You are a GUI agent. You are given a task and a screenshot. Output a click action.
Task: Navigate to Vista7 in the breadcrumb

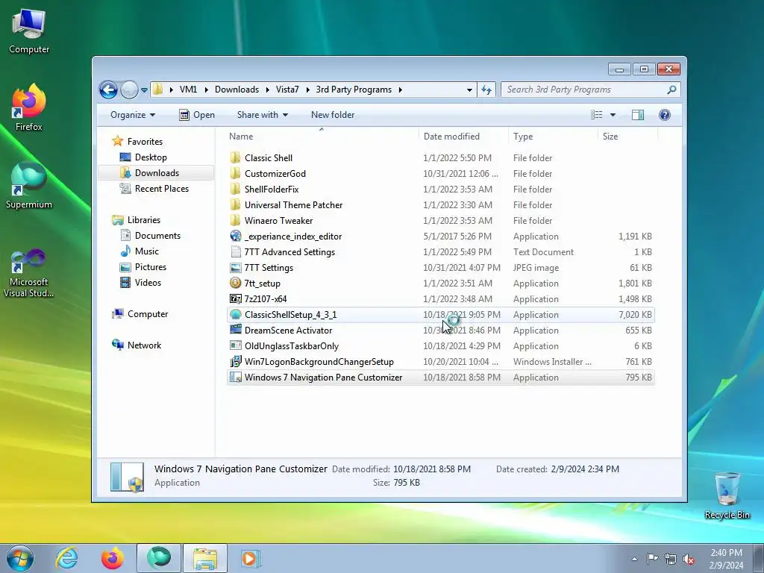(287, 90)
